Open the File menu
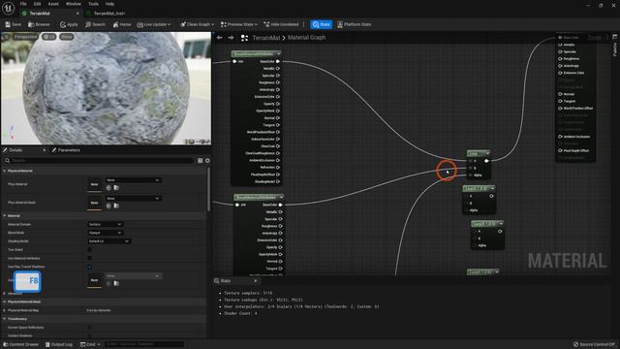This screenshot has width=620, height=349. pos(23,4)
